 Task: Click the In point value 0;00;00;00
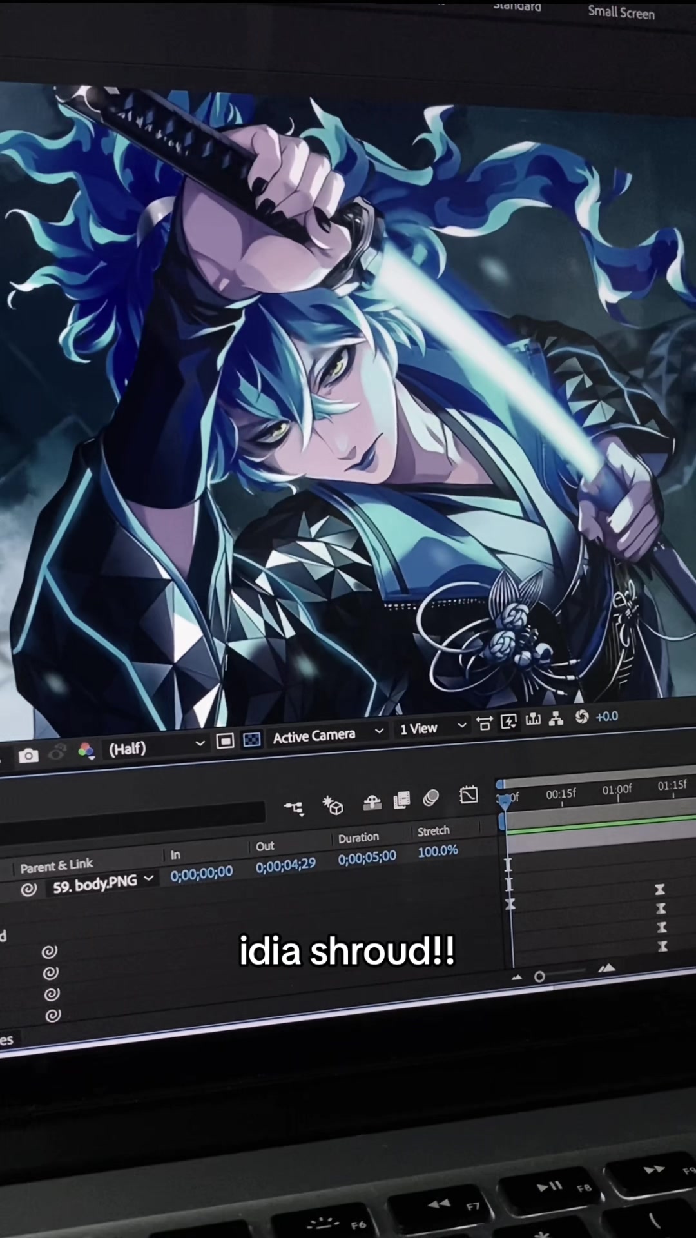[201, 873]
